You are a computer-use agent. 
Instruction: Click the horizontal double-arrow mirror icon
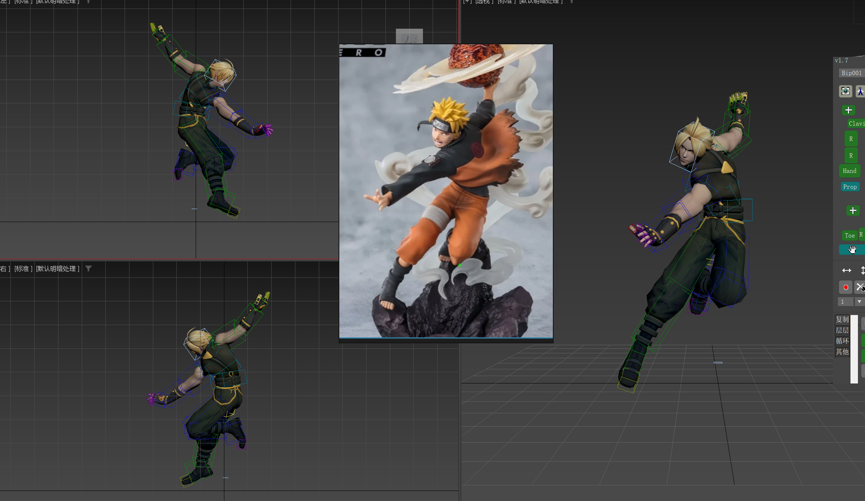click(x=847, y=270)
